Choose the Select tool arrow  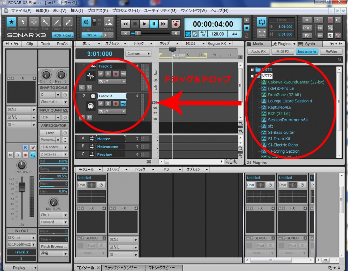tap(23, 22)
